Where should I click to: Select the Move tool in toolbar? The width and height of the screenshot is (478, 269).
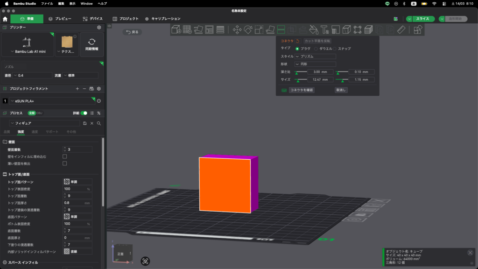(237, 29)
